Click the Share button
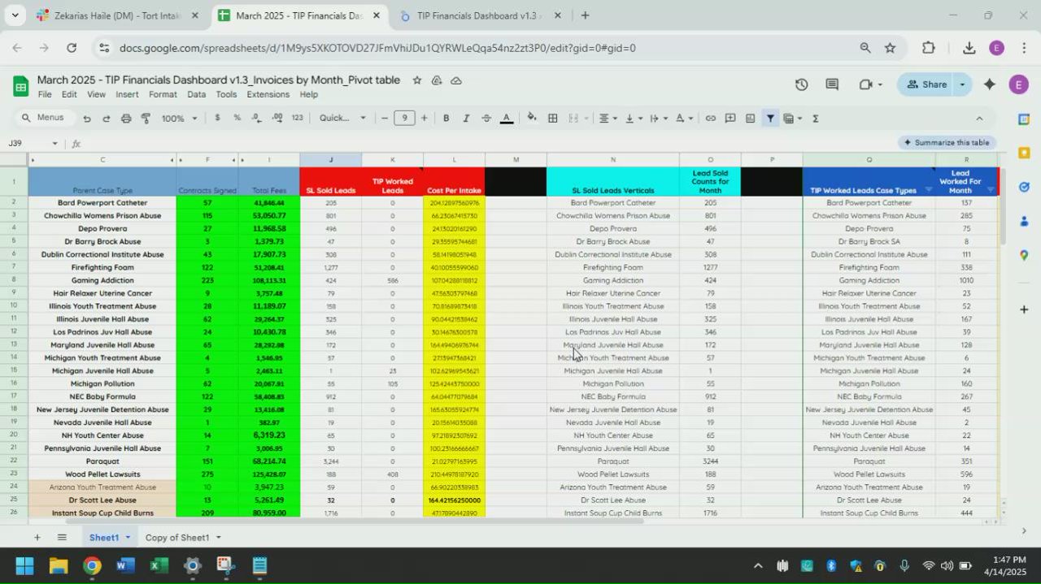 [x=926, y=84]
